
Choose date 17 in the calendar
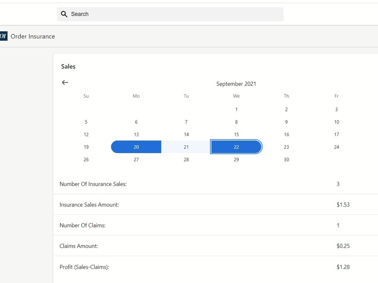[336, 135]
